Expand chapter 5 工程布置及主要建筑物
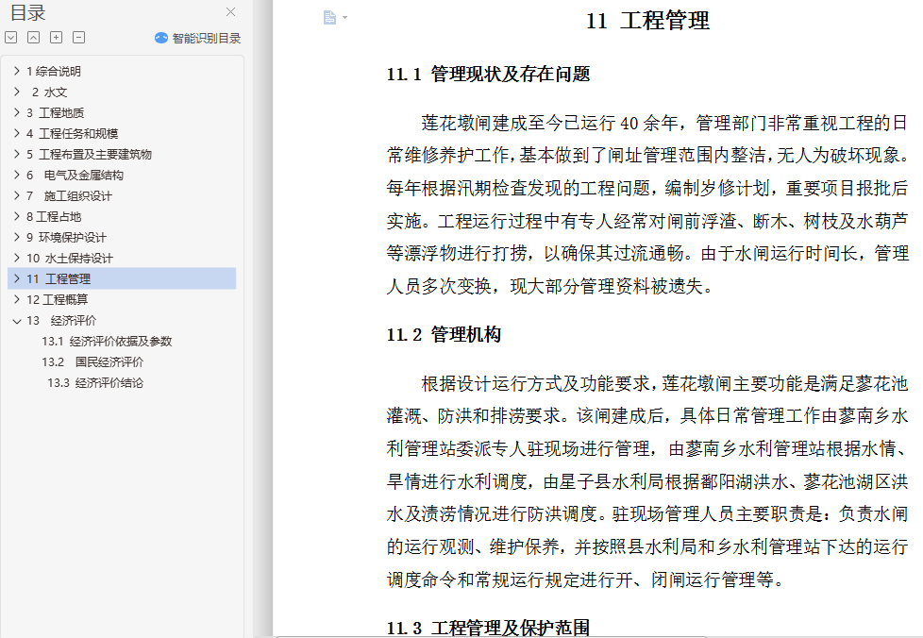923x638 pixels. [x=16, y=154]
